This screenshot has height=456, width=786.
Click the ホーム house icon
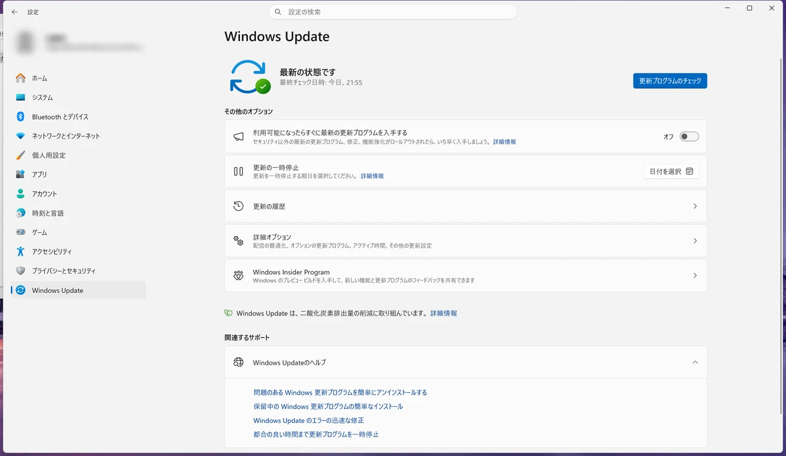[x=21, y=78]
